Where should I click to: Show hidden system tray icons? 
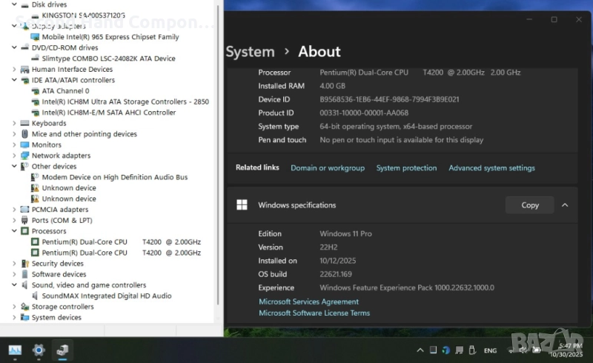coord(420,350)
